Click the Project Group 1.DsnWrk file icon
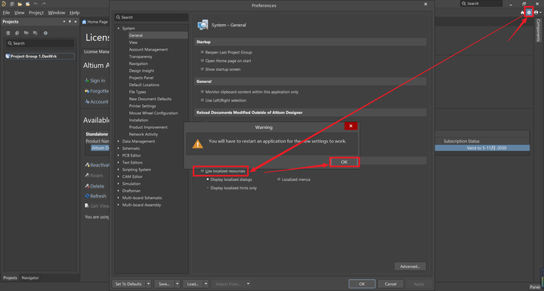The image size is (544, 291). (8, 56)
